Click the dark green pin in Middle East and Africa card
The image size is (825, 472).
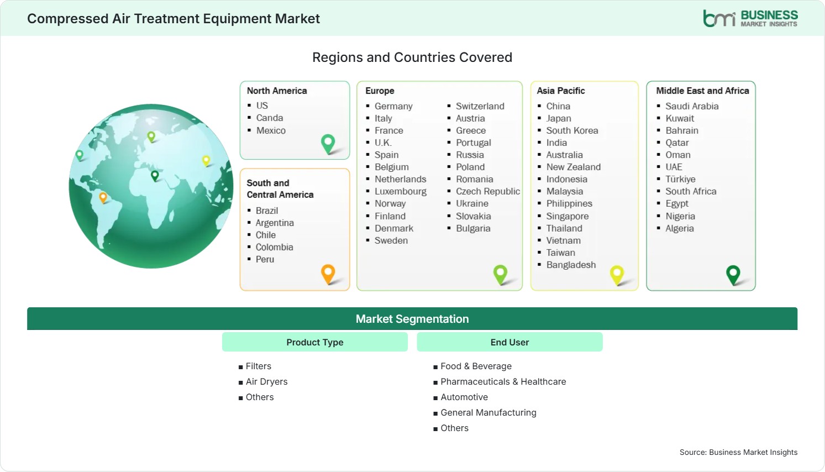pos(733,275)
